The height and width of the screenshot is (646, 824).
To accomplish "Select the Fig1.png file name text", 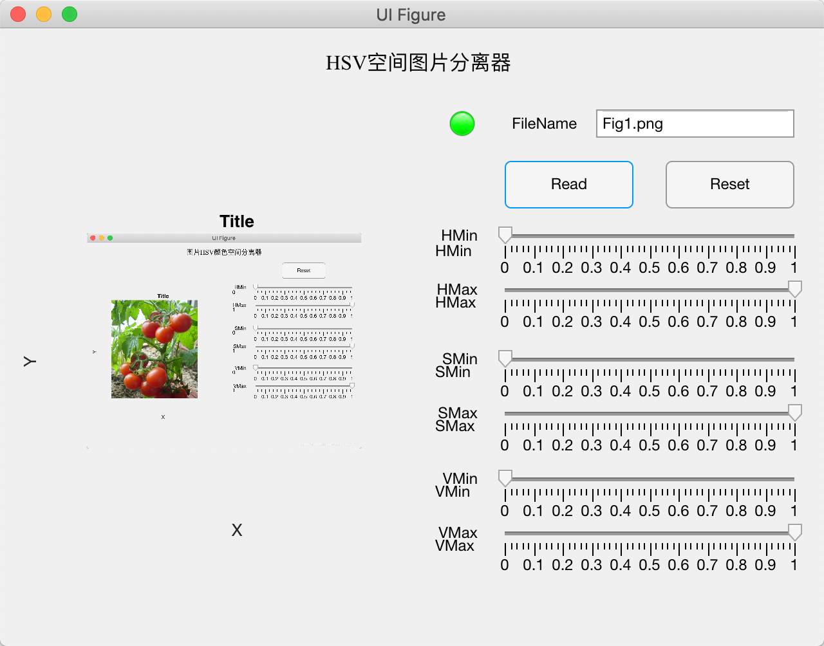I will click(x=632, y=124).
